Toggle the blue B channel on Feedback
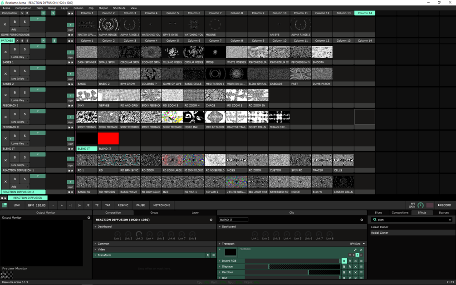The height and width of the screenshot is (285, 456). click(x=358, y=255)
